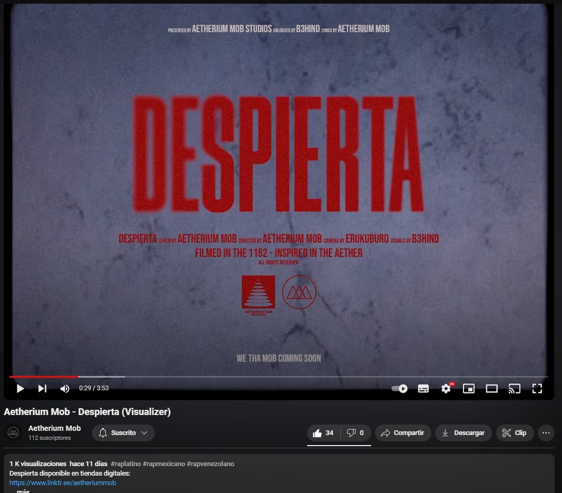This screenshot has width=562, height=493.
Task: Open Aetherium Mob channel avatar
Action: [x=13, y=432]
